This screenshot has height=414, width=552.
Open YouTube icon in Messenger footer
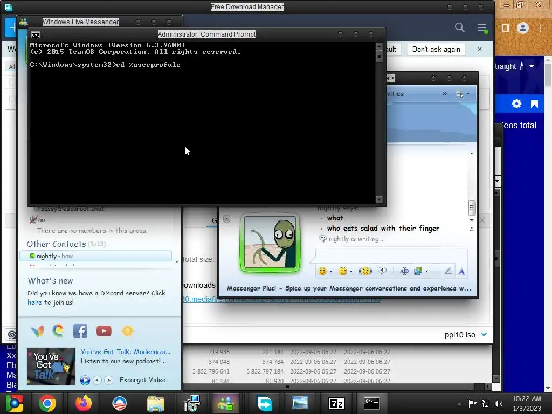104,331
